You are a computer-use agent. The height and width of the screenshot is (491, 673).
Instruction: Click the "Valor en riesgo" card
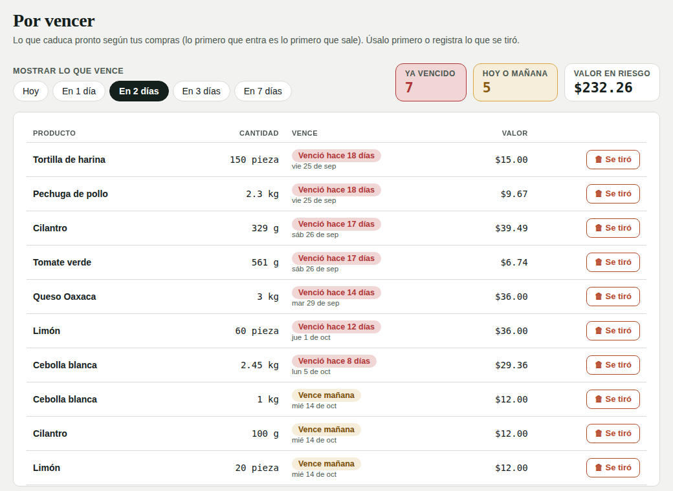coord(612,82)
